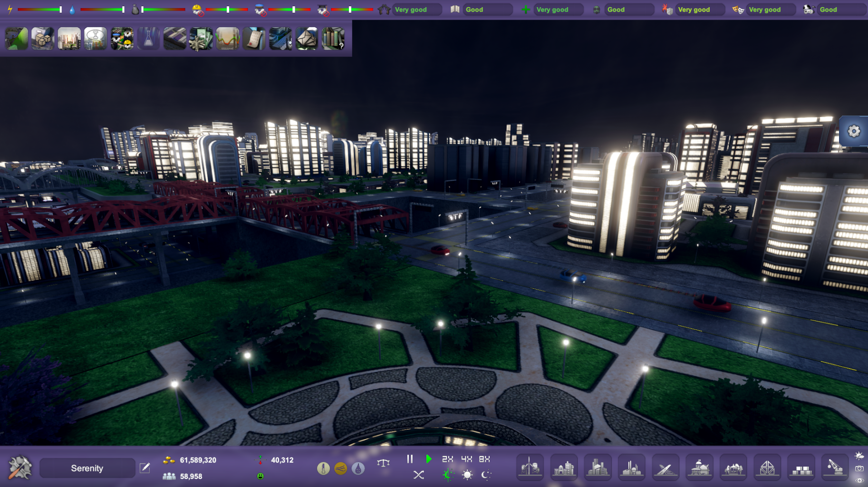Toggle the wind overlay orange button

click(340, 468)
